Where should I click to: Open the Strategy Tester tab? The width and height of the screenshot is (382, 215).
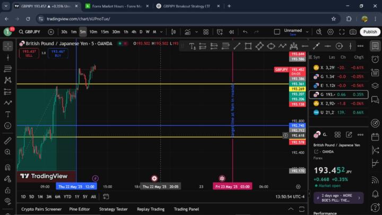[114, 209]
